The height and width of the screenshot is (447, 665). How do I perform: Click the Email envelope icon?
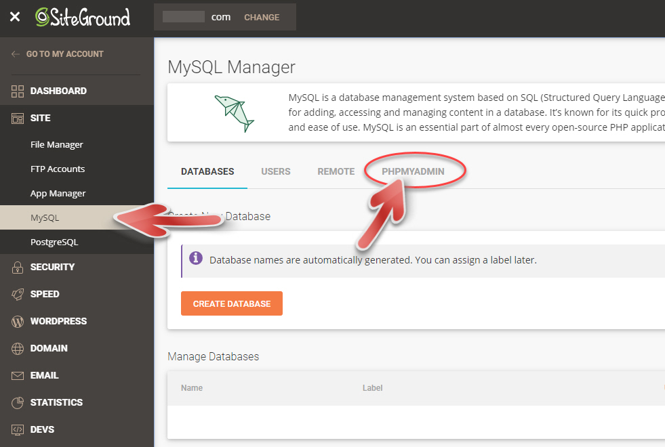coord(18,375)
